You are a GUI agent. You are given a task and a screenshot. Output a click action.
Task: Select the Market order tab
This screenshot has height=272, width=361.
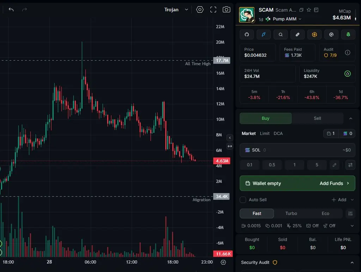[x=249, y=134]
